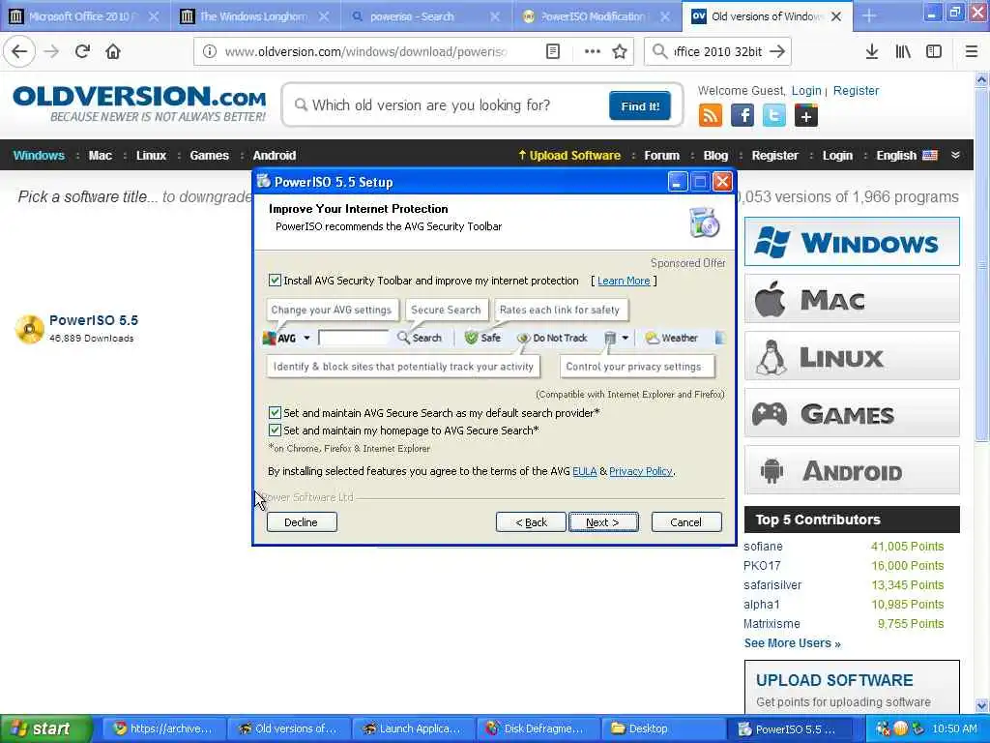Image resolution: width=990 pixels, height=743 pixels.
Task: Uncheck set homepage to AVG Secure Search
Action: (275, 431)
